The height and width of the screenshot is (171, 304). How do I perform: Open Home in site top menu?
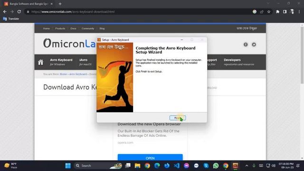47,28
